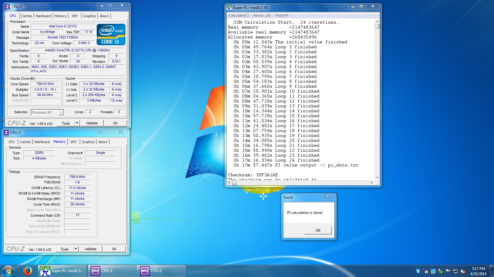Click the CPU-Z Z icon in Memory window title

coord(6,132)
